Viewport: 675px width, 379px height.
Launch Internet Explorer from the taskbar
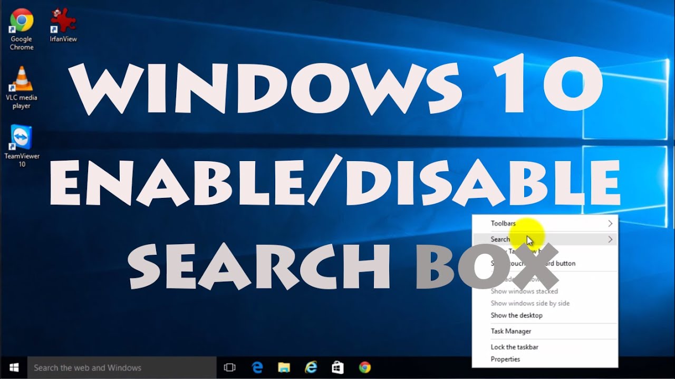tap(311, 367)
